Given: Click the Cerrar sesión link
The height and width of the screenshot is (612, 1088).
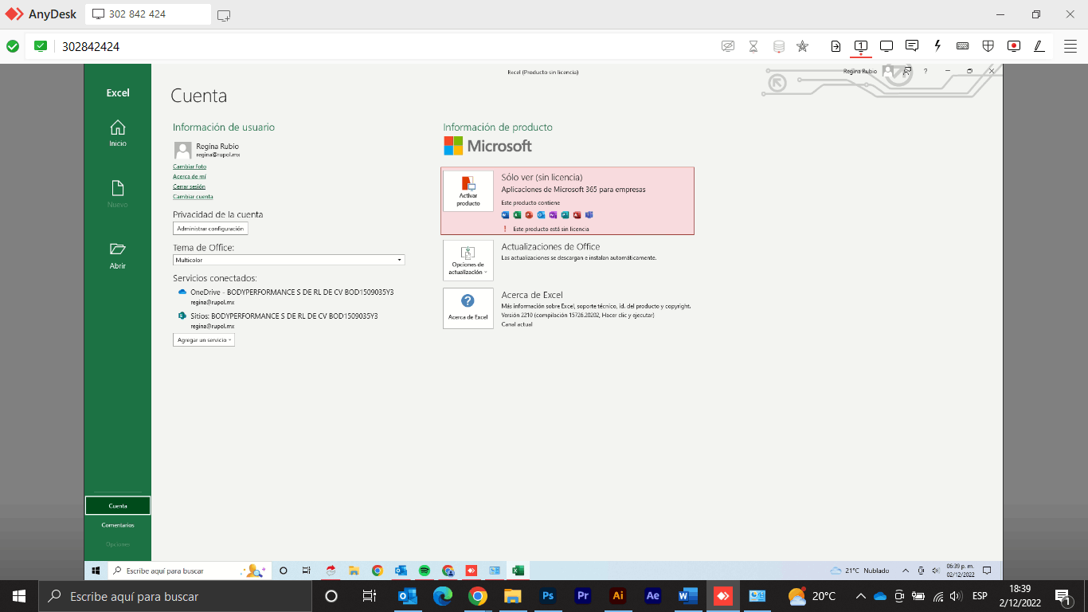Looking at the screenshot, I should (x=190, y=186).
